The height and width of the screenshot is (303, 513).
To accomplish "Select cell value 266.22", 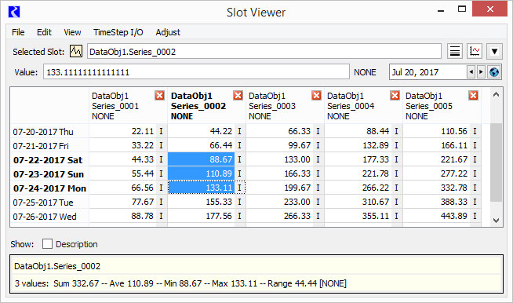I will (x=358, y=188).
